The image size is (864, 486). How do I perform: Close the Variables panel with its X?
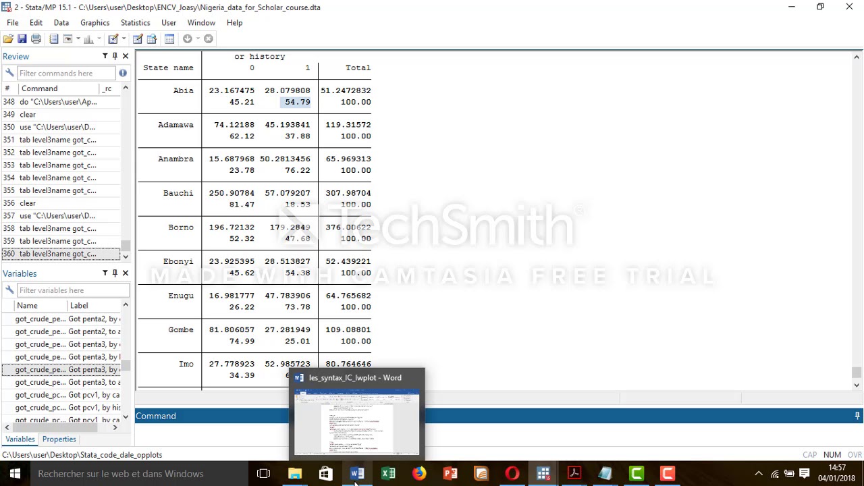pyautogui.click(x=125, y=273)
